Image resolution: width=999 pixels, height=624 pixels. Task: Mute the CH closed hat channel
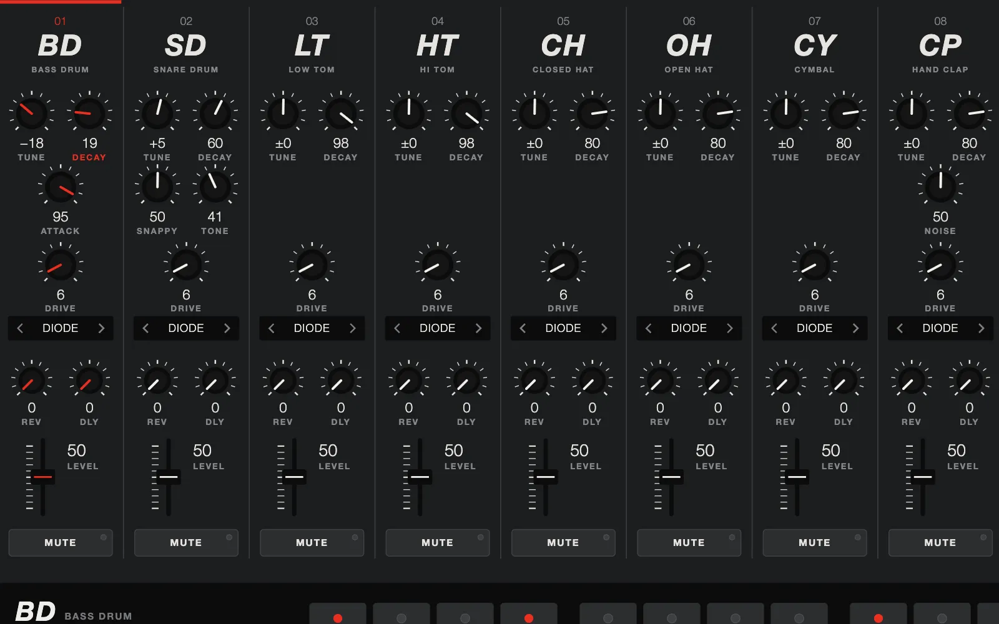coord(563,542)
